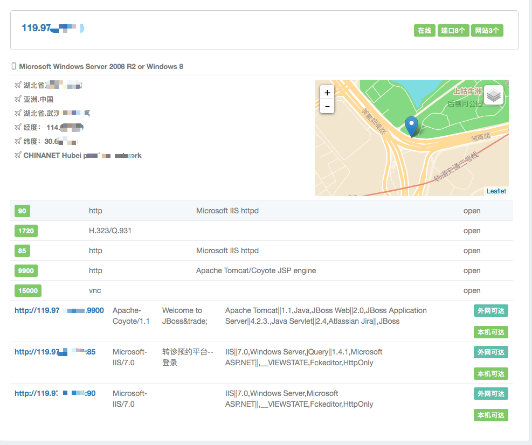Screen dimensions: 532x445
Task: Open the website link ending in :9900
Action: (59, 310)
